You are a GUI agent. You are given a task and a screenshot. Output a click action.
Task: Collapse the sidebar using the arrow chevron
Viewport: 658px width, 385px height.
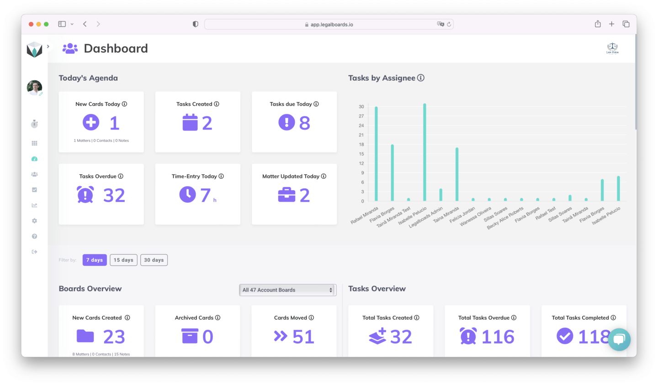coord(48,46)
